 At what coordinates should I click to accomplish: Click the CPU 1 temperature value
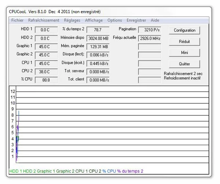pyautogui.click(x=46, y=63)
